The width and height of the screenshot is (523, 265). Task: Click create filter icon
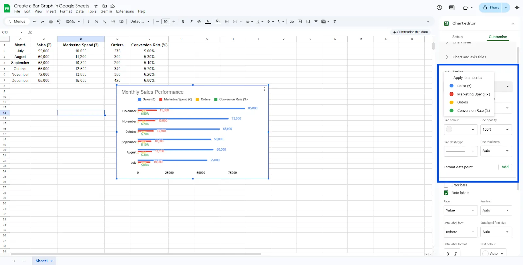coord(316,22)
